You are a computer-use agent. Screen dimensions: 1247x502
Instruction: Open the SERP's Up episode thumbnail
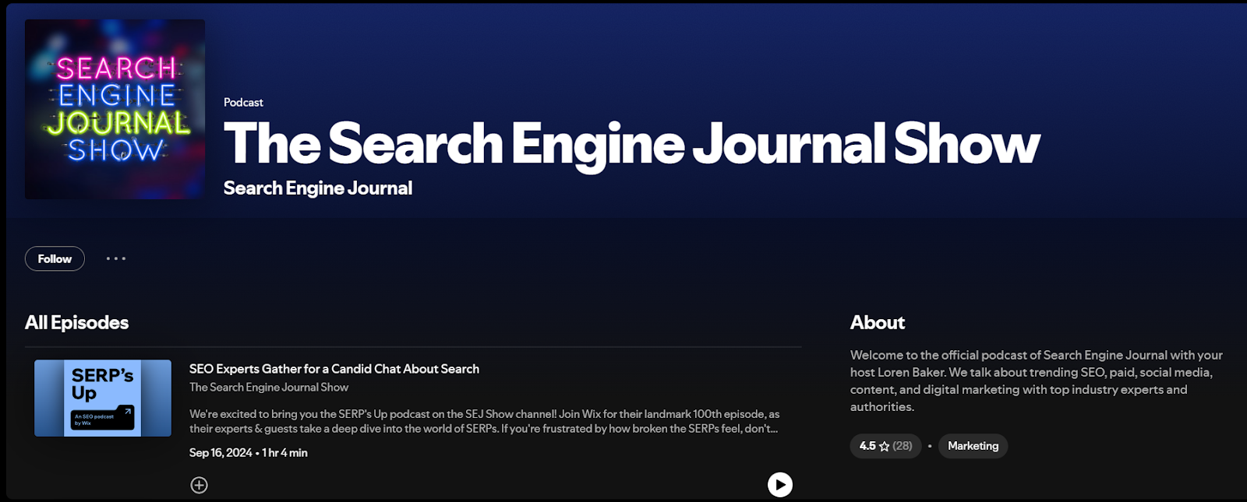[x=103, y=398]
